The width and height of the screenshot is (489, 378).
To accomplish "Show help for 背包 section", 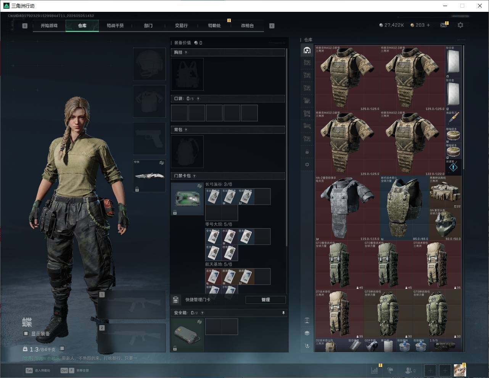I will pos(186,130).
